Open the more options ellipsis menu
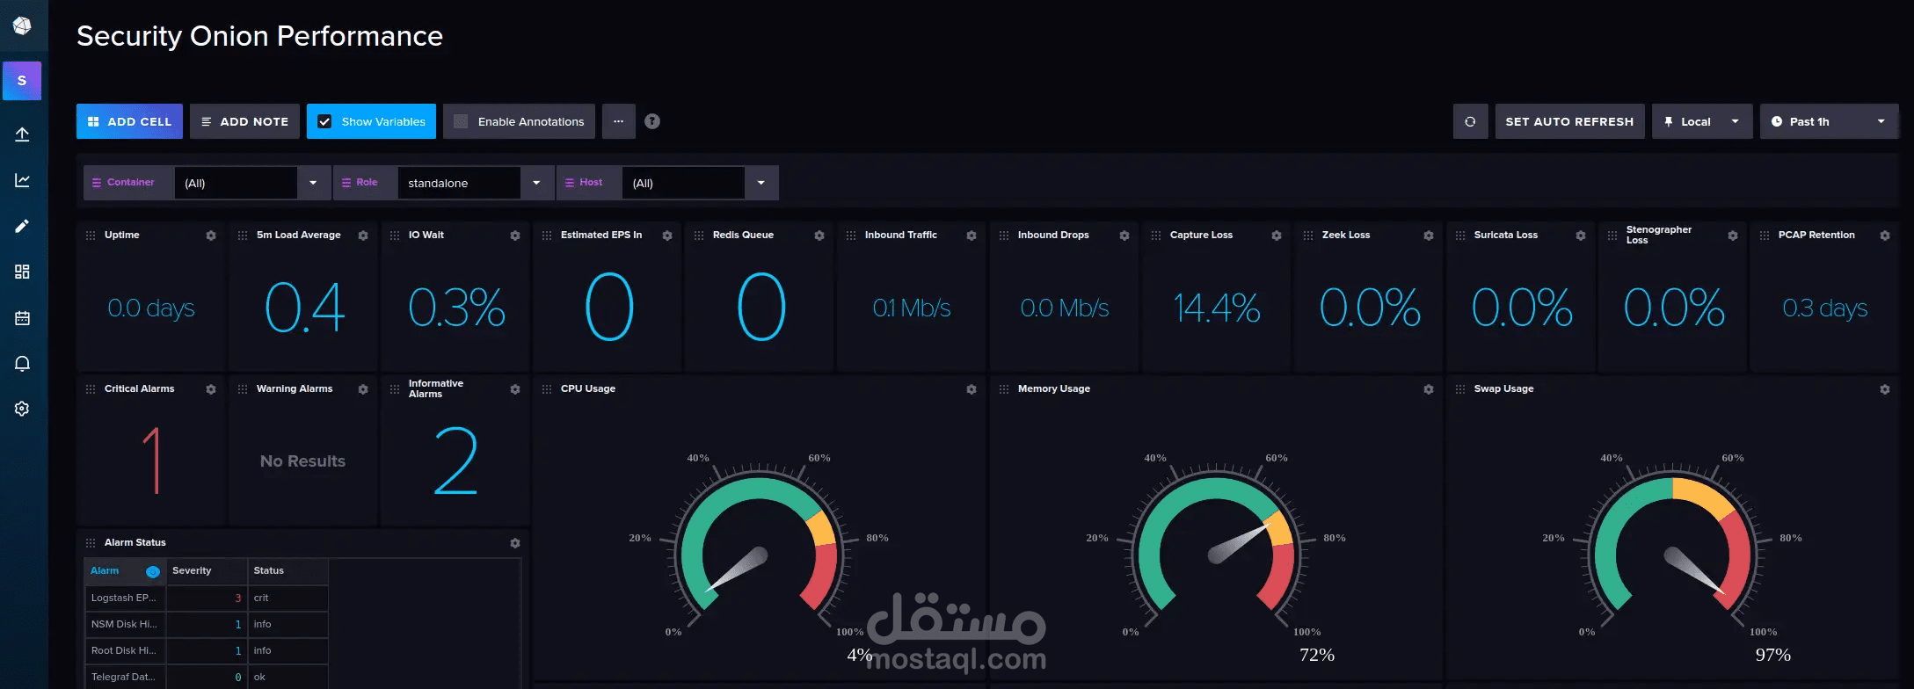The height and width of the screenshot is (689, 1914). click(x=619, y=121)
